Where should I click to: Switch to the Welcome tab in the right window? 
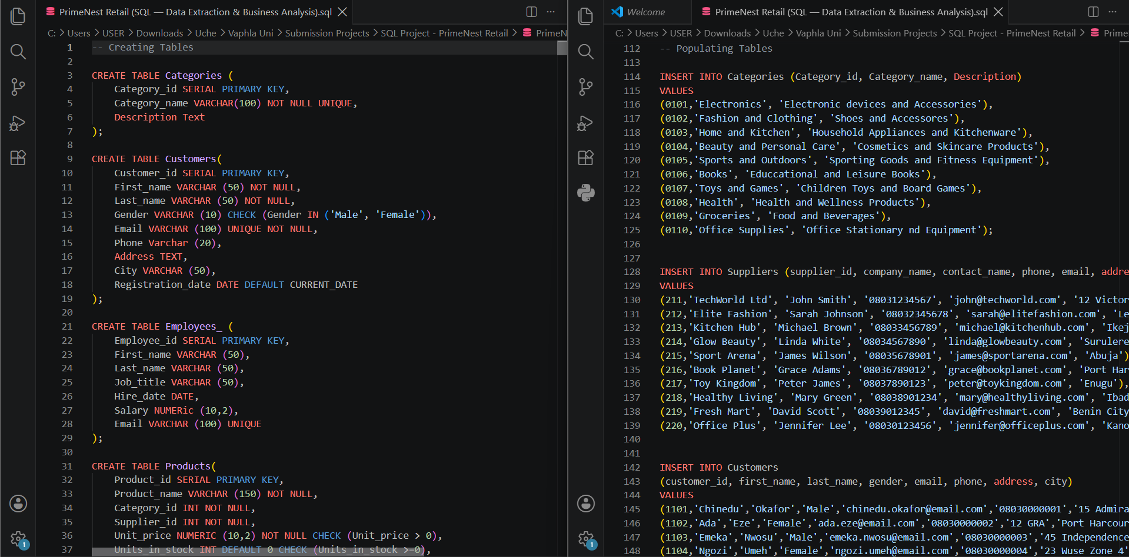point(646,12)
